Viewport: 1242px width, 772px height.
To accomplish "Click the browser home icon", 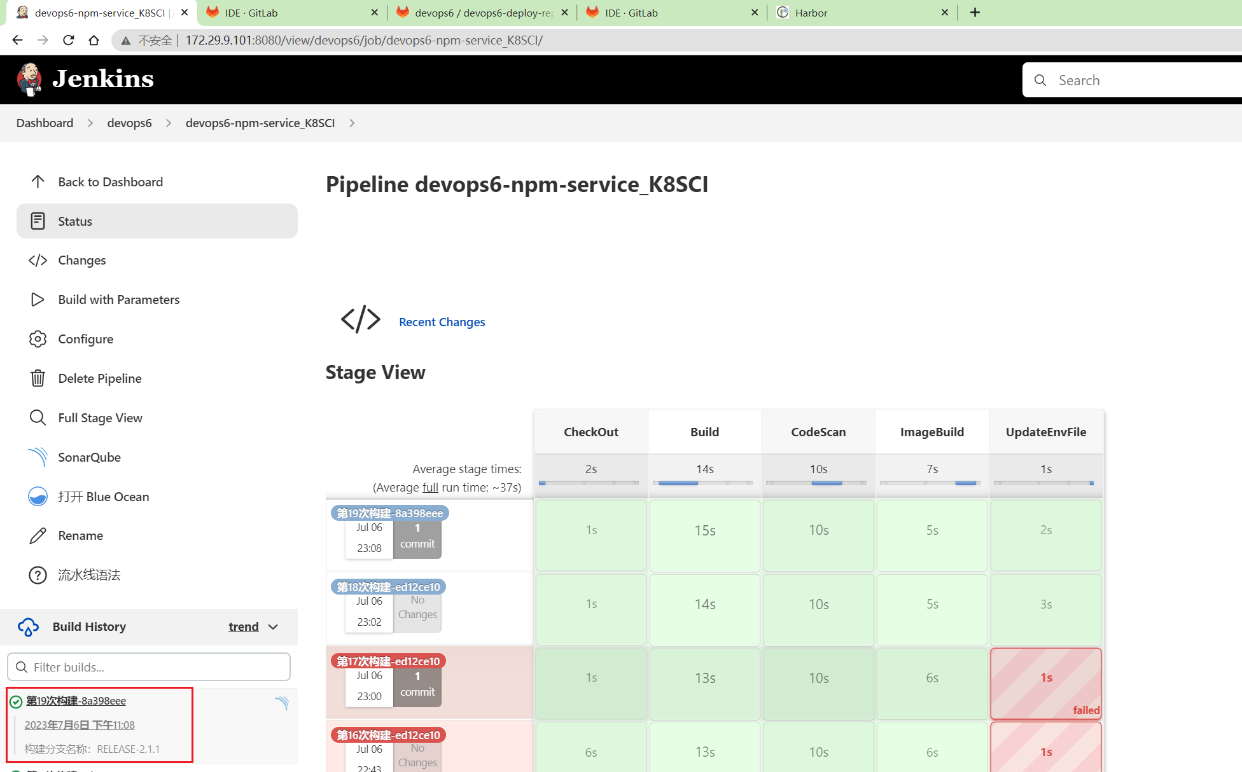I will 94,40.
